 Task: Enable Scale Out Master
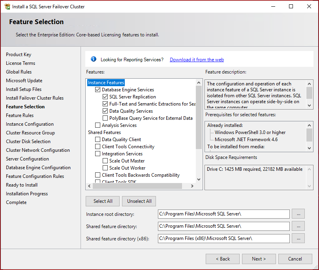point(105,161)
